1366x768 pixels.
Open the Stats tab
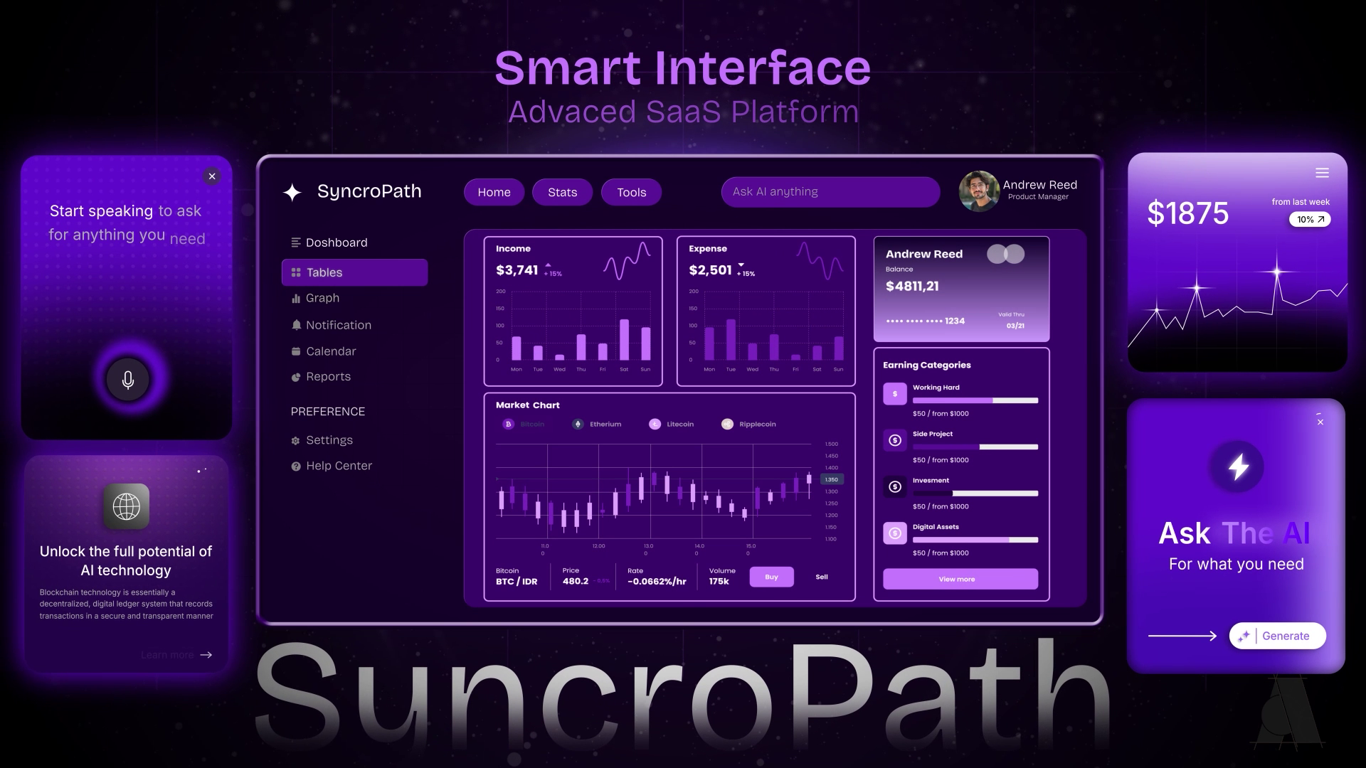(562, 192)
